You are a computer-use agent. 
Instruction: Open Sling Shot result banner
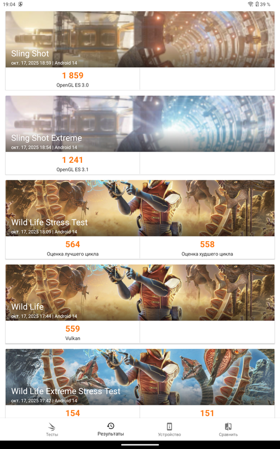pyautogui.click(x=140, y=39)
